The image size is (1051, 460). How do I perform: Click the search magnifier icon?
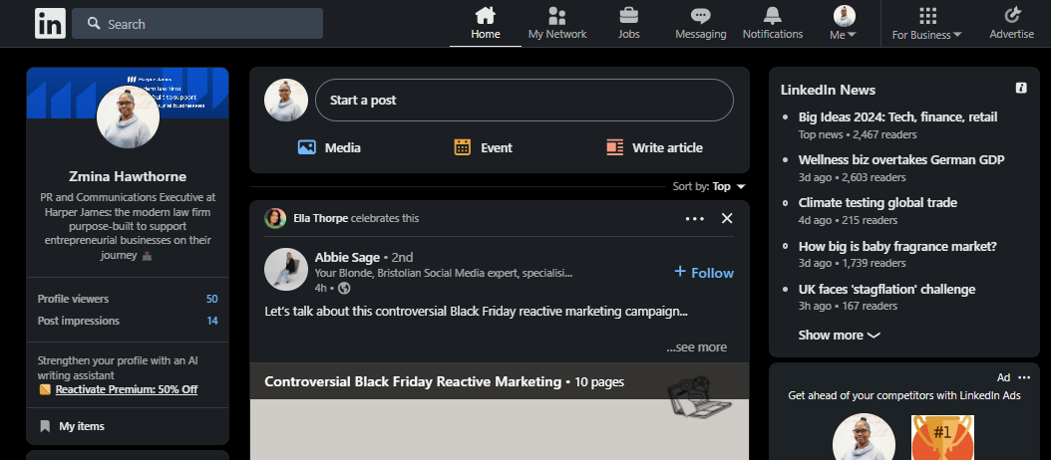(94, 24)
